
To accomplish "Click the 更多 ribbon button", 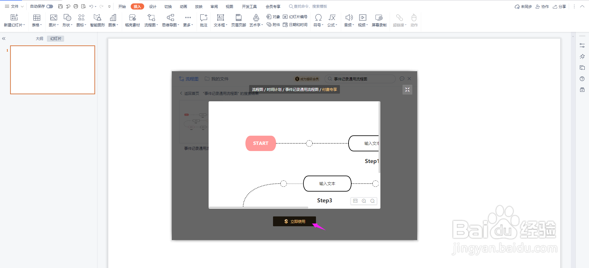I will pos(188,21).
